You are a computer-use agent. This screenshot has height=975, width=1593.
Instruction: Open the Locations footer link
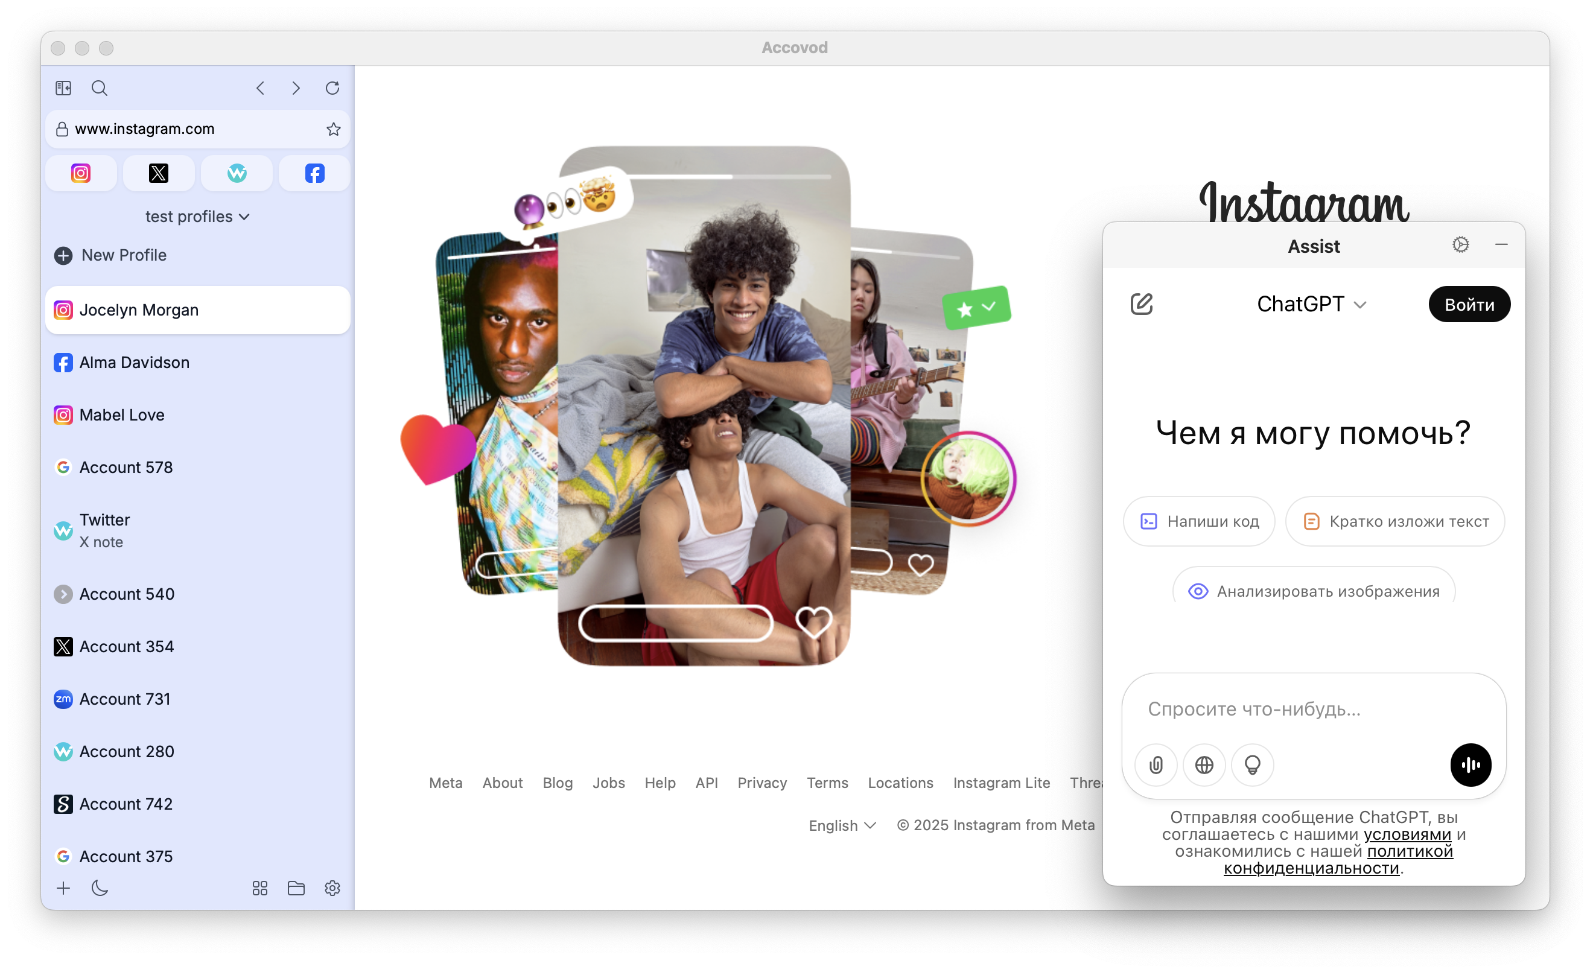point(900,783)
